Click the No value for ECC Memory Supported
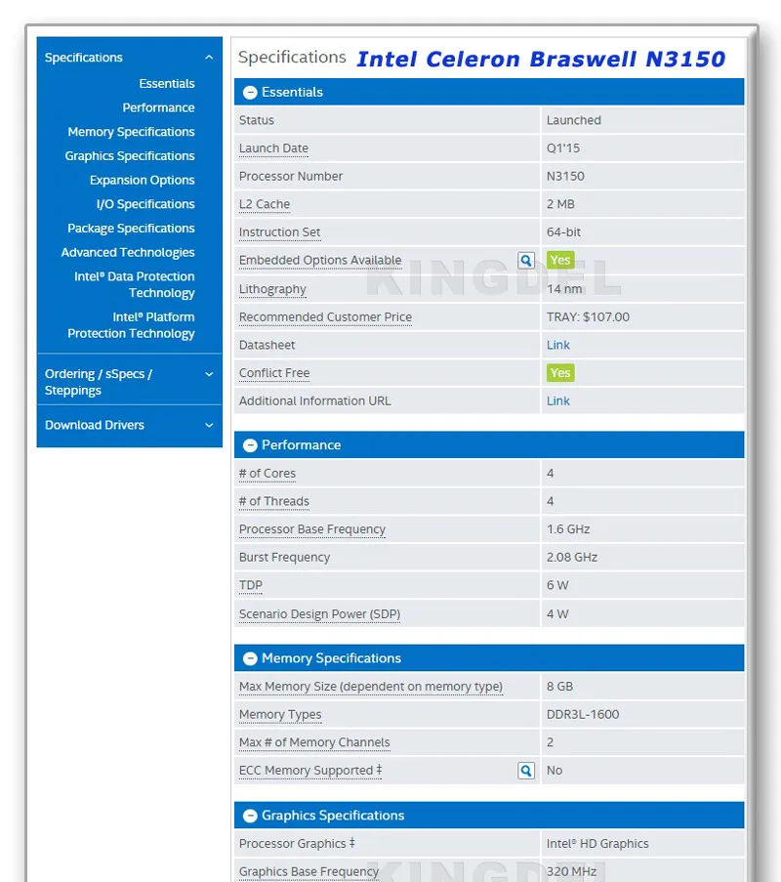Viewport: 781px width, 882px height. pos(556,770)
